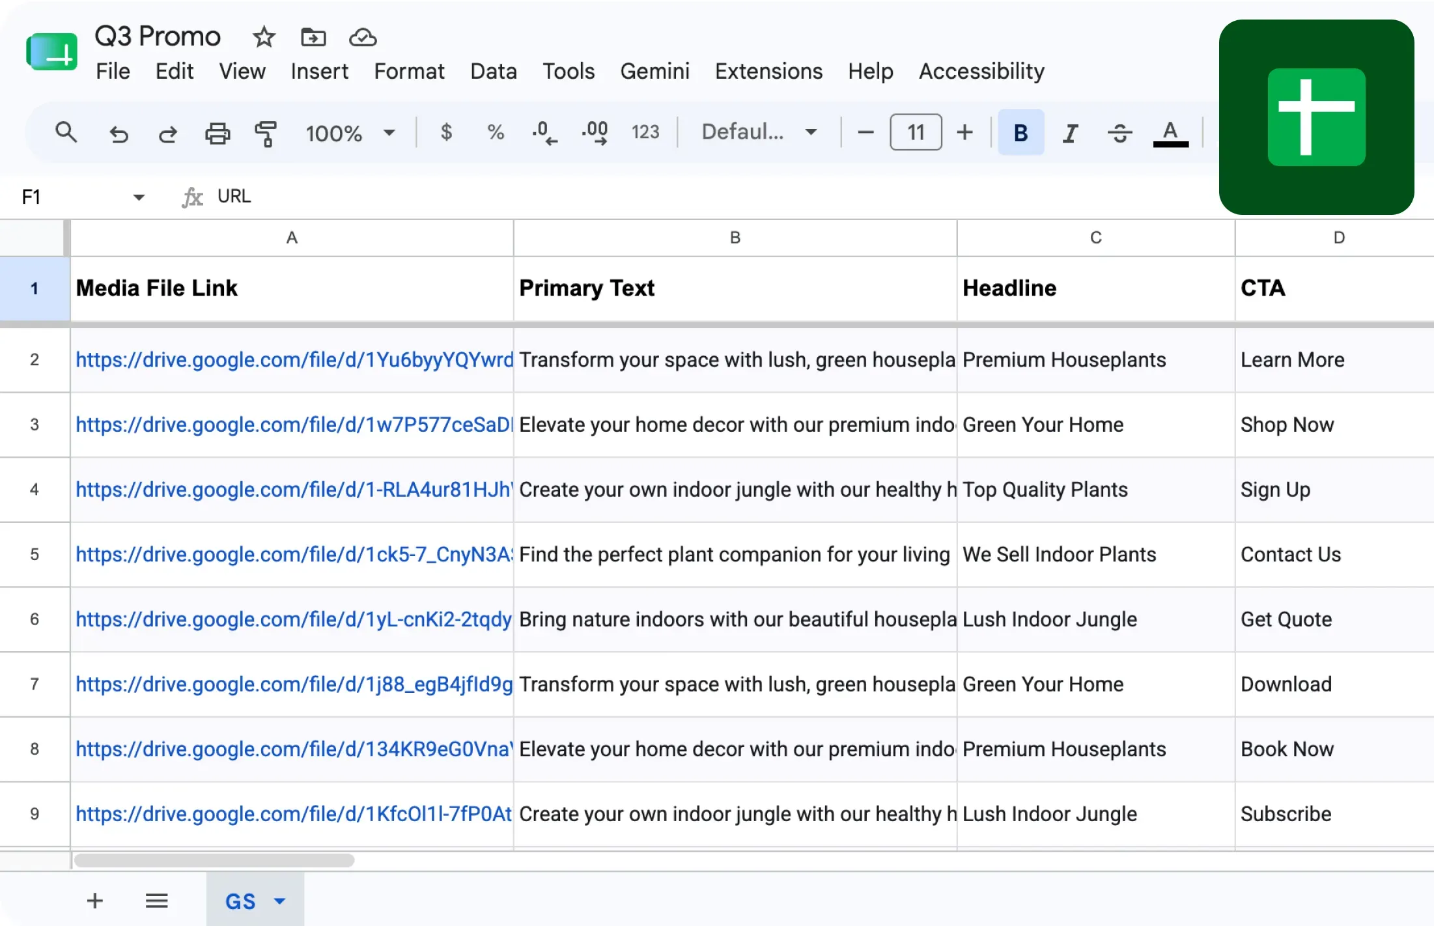
Task: Star the Q3 Promo document
Action: (264, 37)
